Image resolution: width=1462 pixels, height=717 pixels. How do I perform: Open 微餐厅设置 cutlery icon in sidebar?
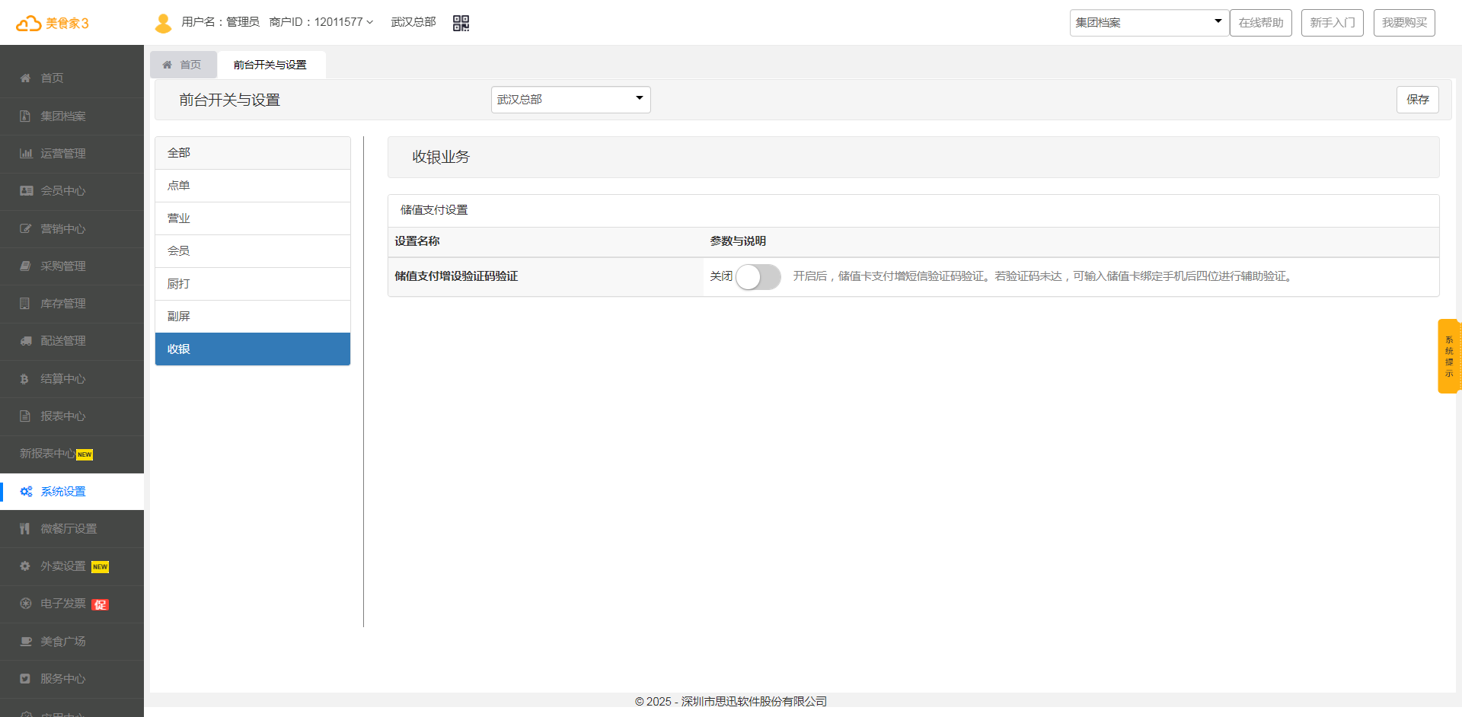coord(25,529)
